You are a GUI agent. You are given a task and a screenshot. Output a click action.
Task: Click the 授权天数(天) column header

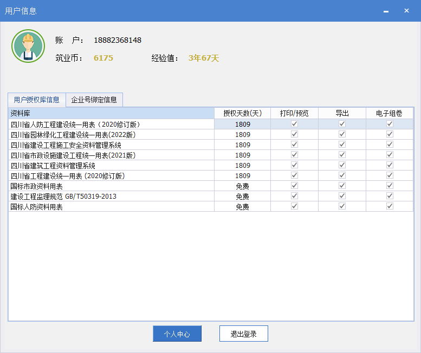coord(242,113)
